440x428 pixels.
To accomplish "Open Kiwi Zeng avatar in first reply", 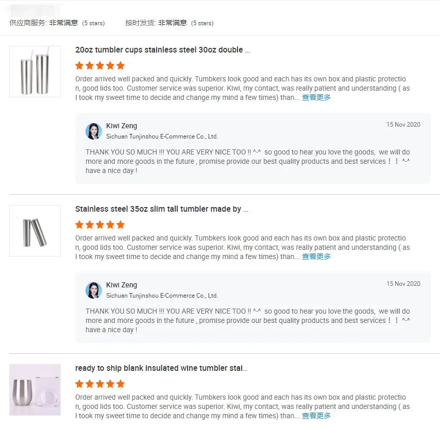I will 94,131.
